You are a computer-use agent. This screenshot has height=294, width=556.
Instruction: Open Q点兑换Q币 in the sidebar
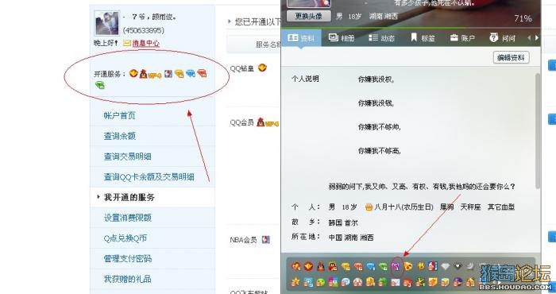[125, 238]
